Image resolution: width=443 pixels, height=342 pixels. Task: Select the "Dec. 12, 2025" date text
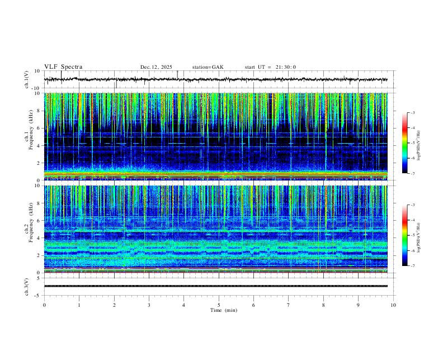point(156,67)
